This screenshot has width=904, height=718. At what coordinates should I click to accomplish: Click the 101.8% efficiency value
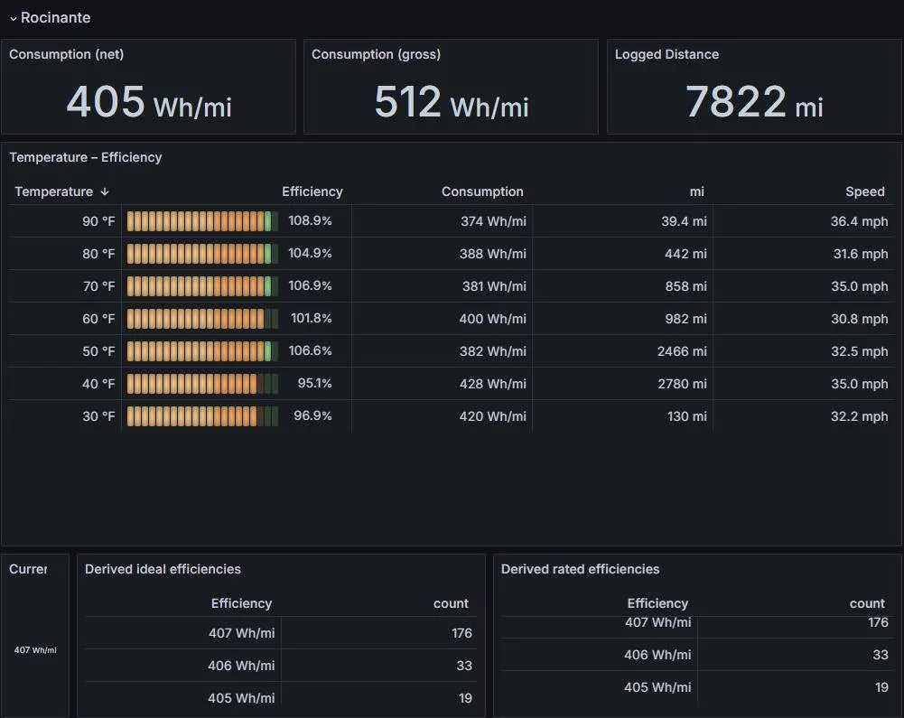(311, 318)
